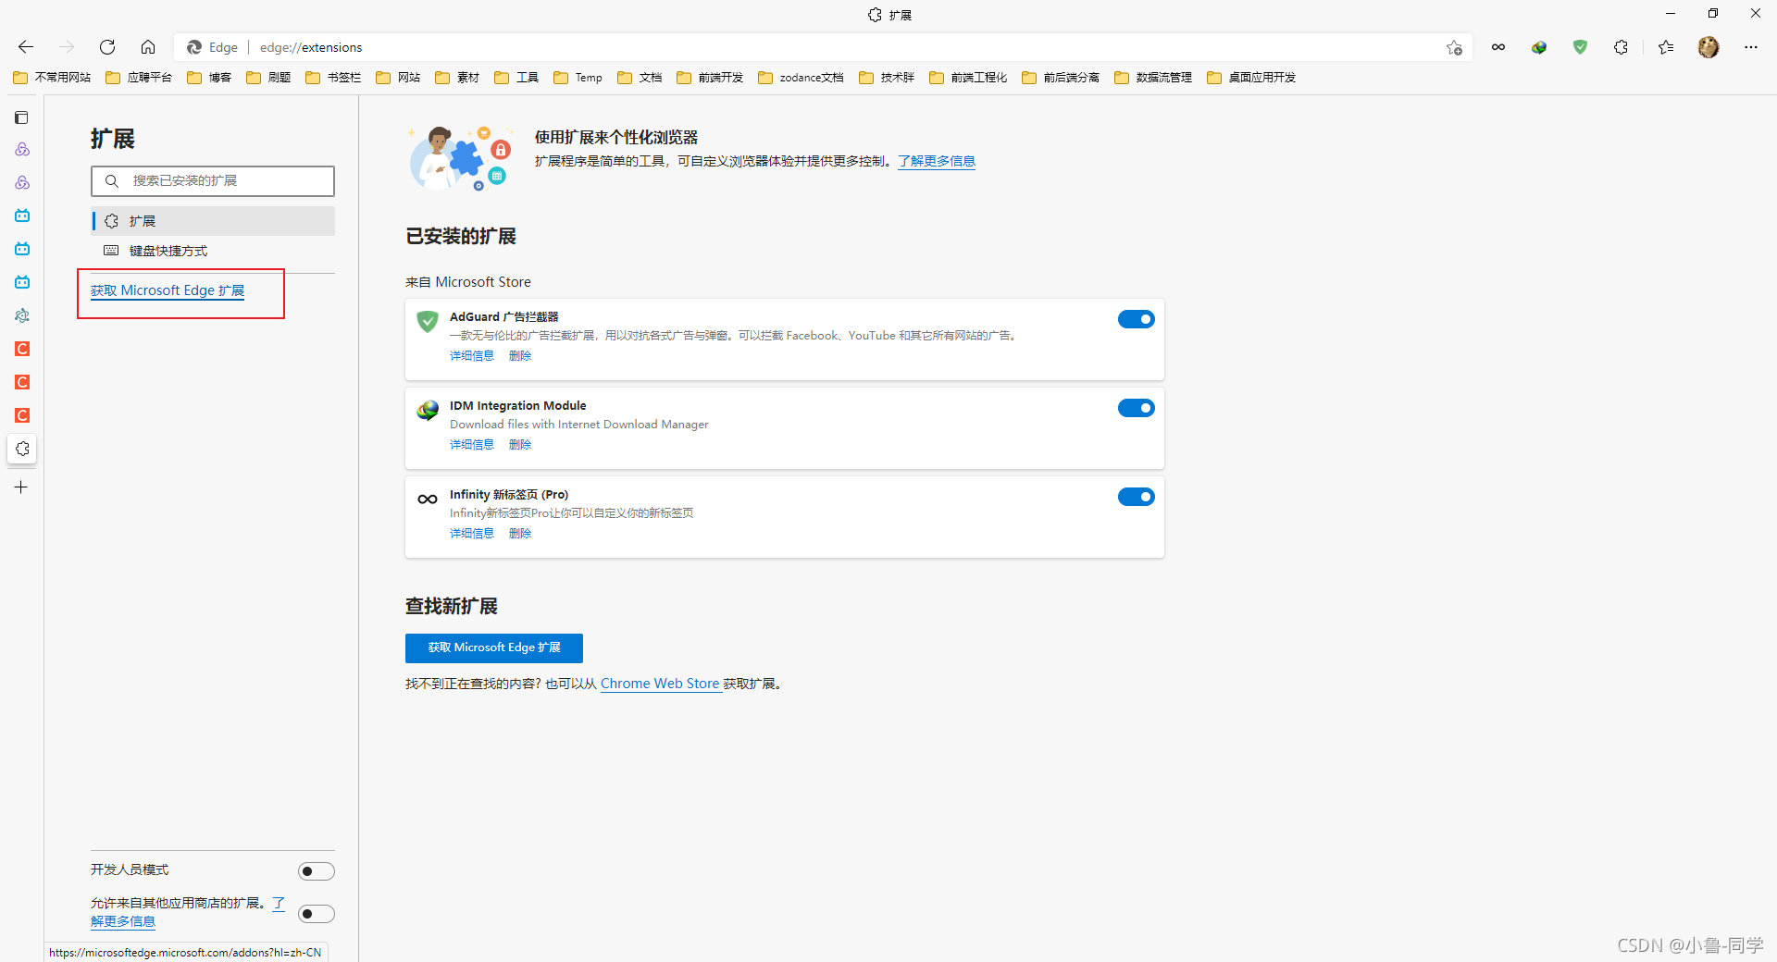Go to the home page
1777x962 pixels.
pyautogui.click(x=148, y=47)
